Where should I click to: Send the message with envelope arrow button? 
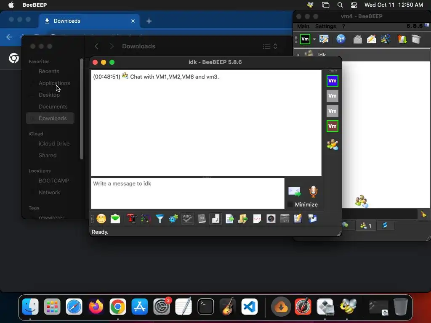(295, 191)
